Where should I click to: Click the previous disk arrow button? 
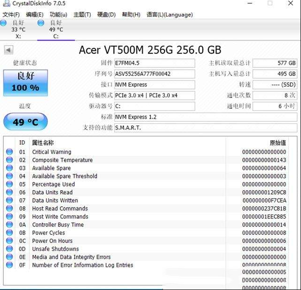point(8,50)
